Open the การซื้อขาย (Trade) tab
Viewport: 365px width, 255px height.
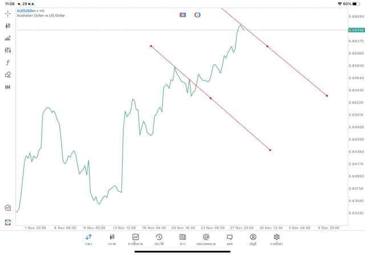pos(136,239)
